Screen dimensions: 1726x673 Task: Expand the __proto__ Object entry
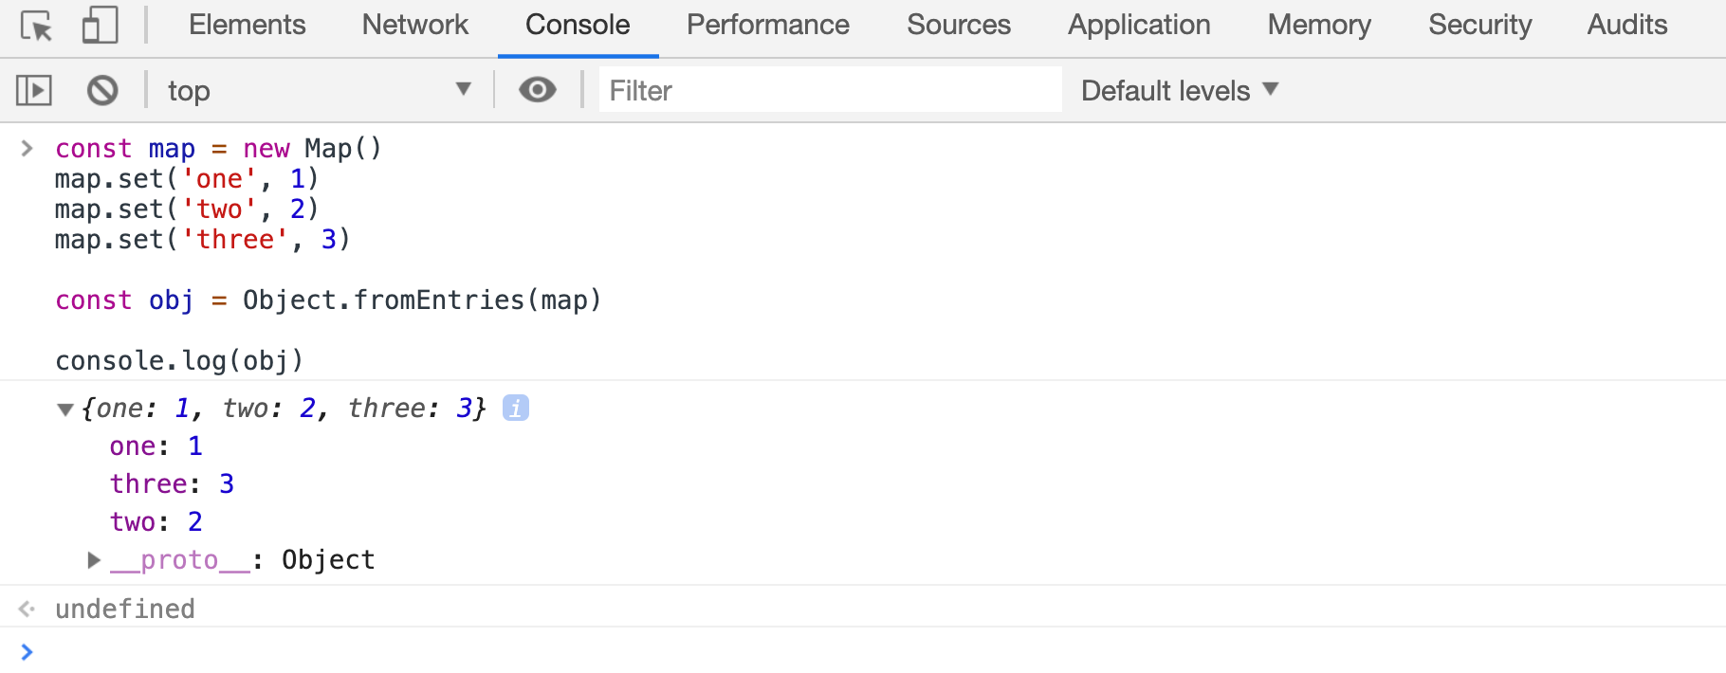point(94,560)
